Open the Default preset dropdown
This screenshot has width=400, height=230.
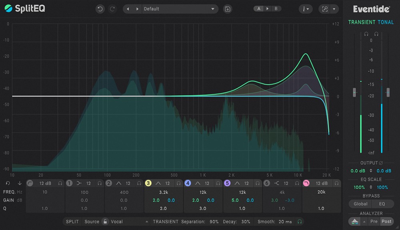(x=179, y=9)
